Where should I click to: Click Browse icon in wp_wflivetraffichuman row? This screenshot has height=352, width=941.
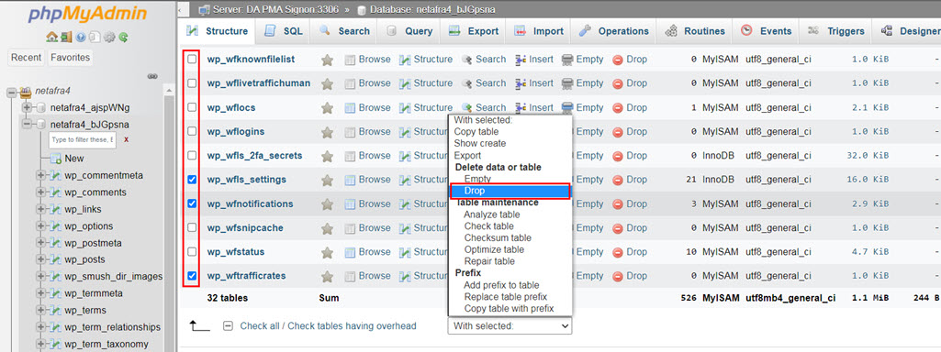[x=350, y=84]
